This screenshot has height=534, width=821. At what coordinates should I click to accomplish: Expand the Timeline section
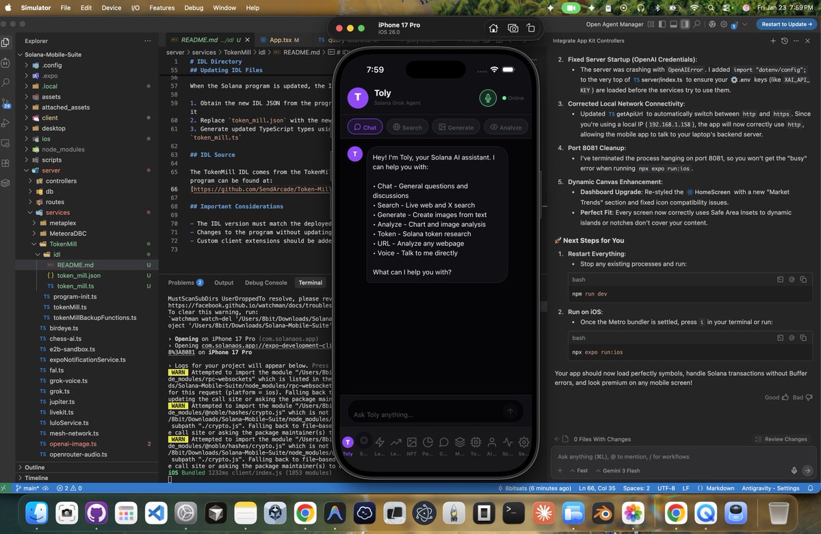point(36,478)
